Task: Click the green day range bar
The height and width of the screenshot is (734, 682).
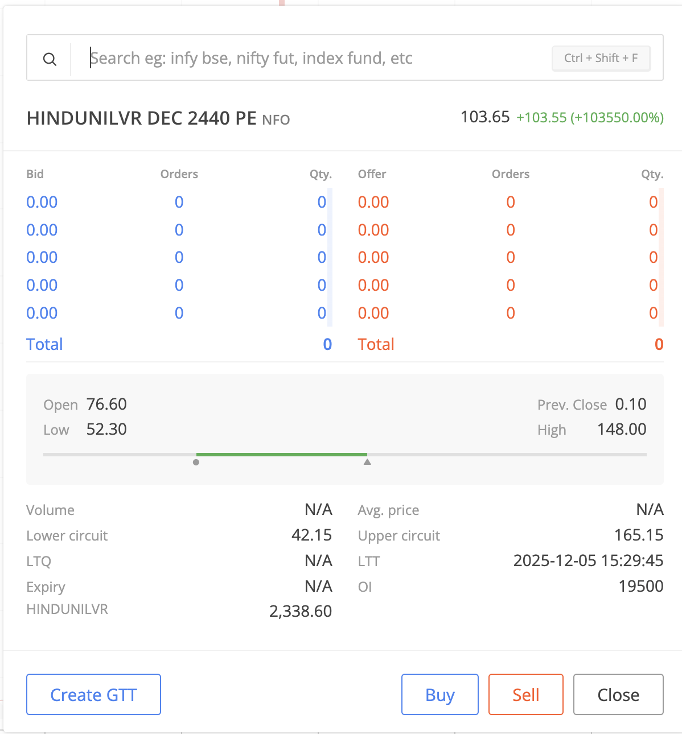Action: click(x=281, y=455)
